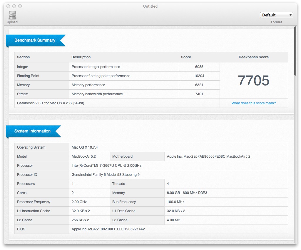Select the Memory score 6321
Image resolution: width=301 pixels, height=250 pixels.
(199, 85)
